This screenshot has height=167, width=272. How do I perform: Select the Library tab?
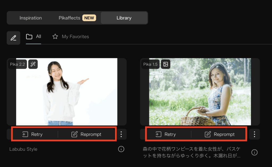[124, 18]
